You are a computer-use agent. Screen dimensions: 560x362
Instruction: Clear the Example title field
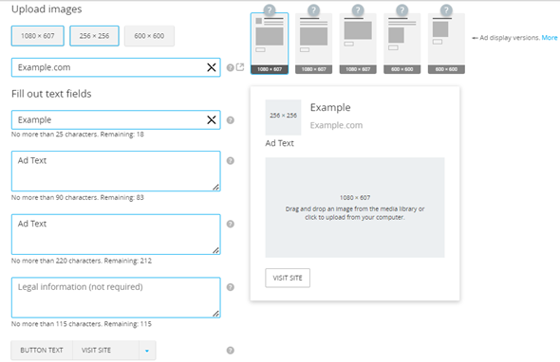pos(212,119)
